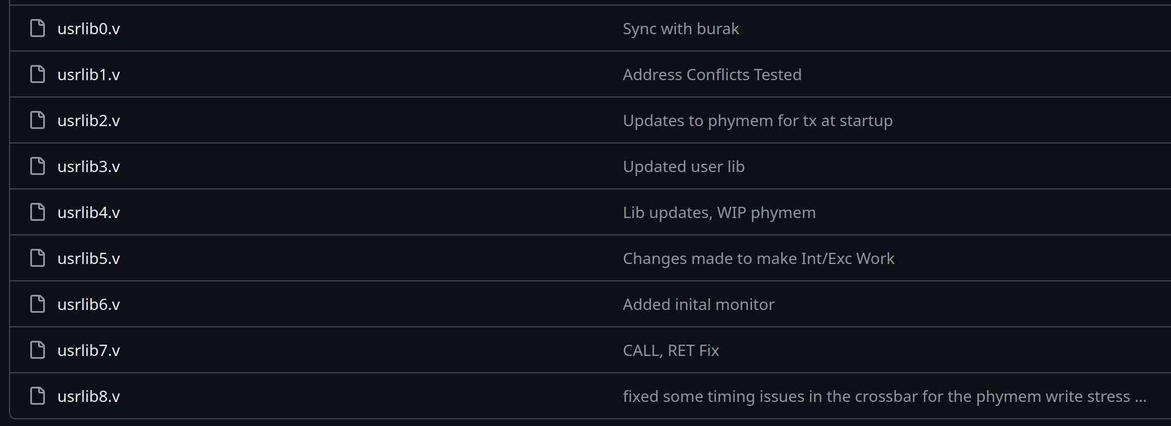Open the usrlib0.v file
The width and height of the screenshot is (1171, 426).
[x=89, y=29]
